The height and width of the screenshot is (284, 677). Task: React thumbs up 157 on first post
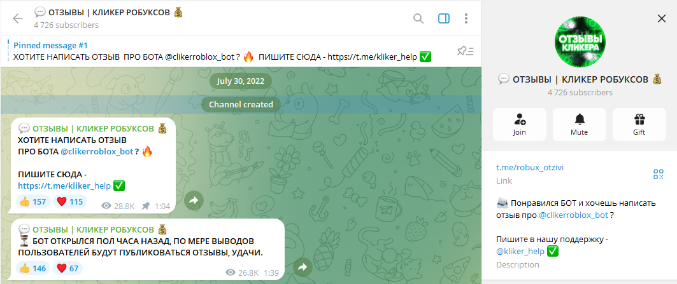(33, 201)
